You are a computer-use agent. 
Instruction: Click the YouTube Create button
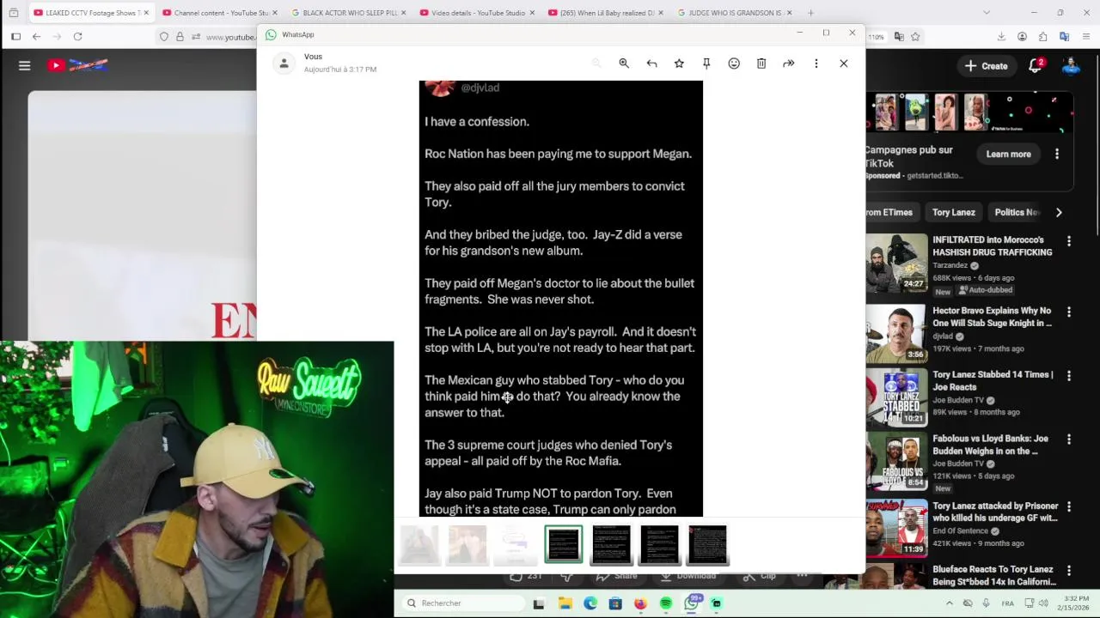click(987, 66)
